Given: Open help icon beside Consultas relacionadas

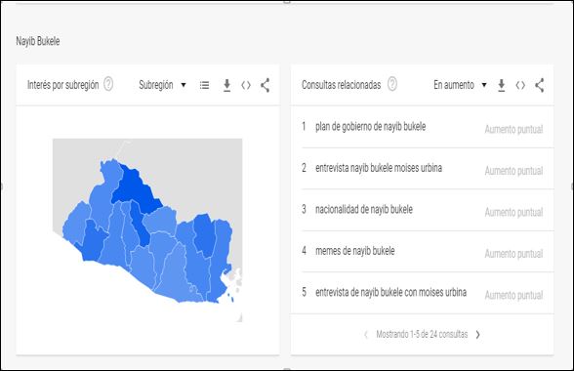Looking at the screenshot, I should tap(392, 84).
